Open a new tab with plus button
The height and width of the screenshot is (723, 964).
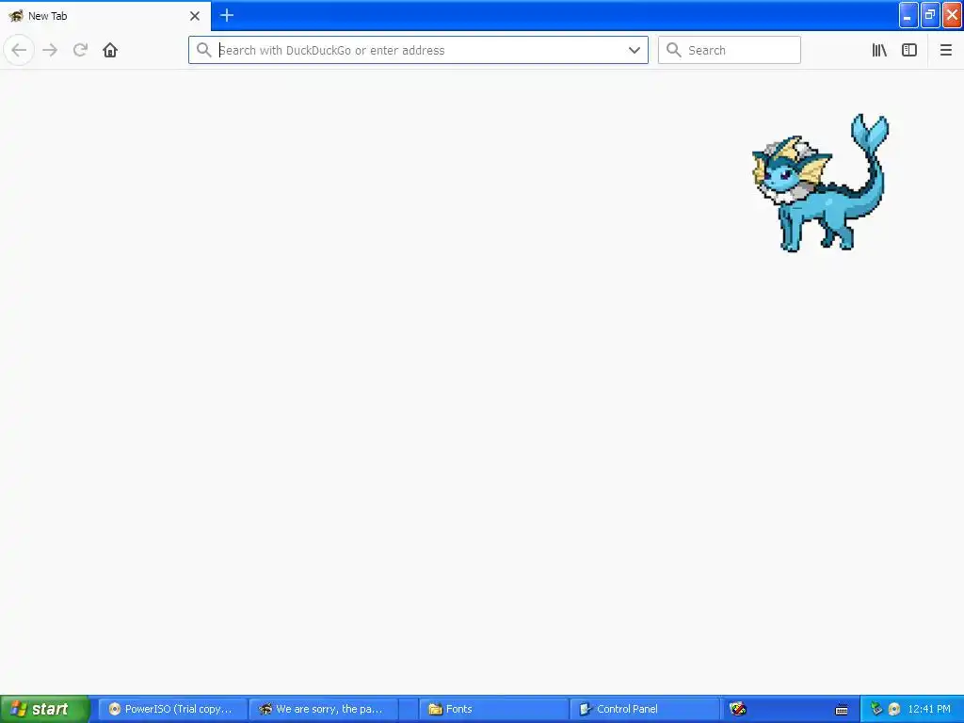pyautogui.click(x=226, y=15)
